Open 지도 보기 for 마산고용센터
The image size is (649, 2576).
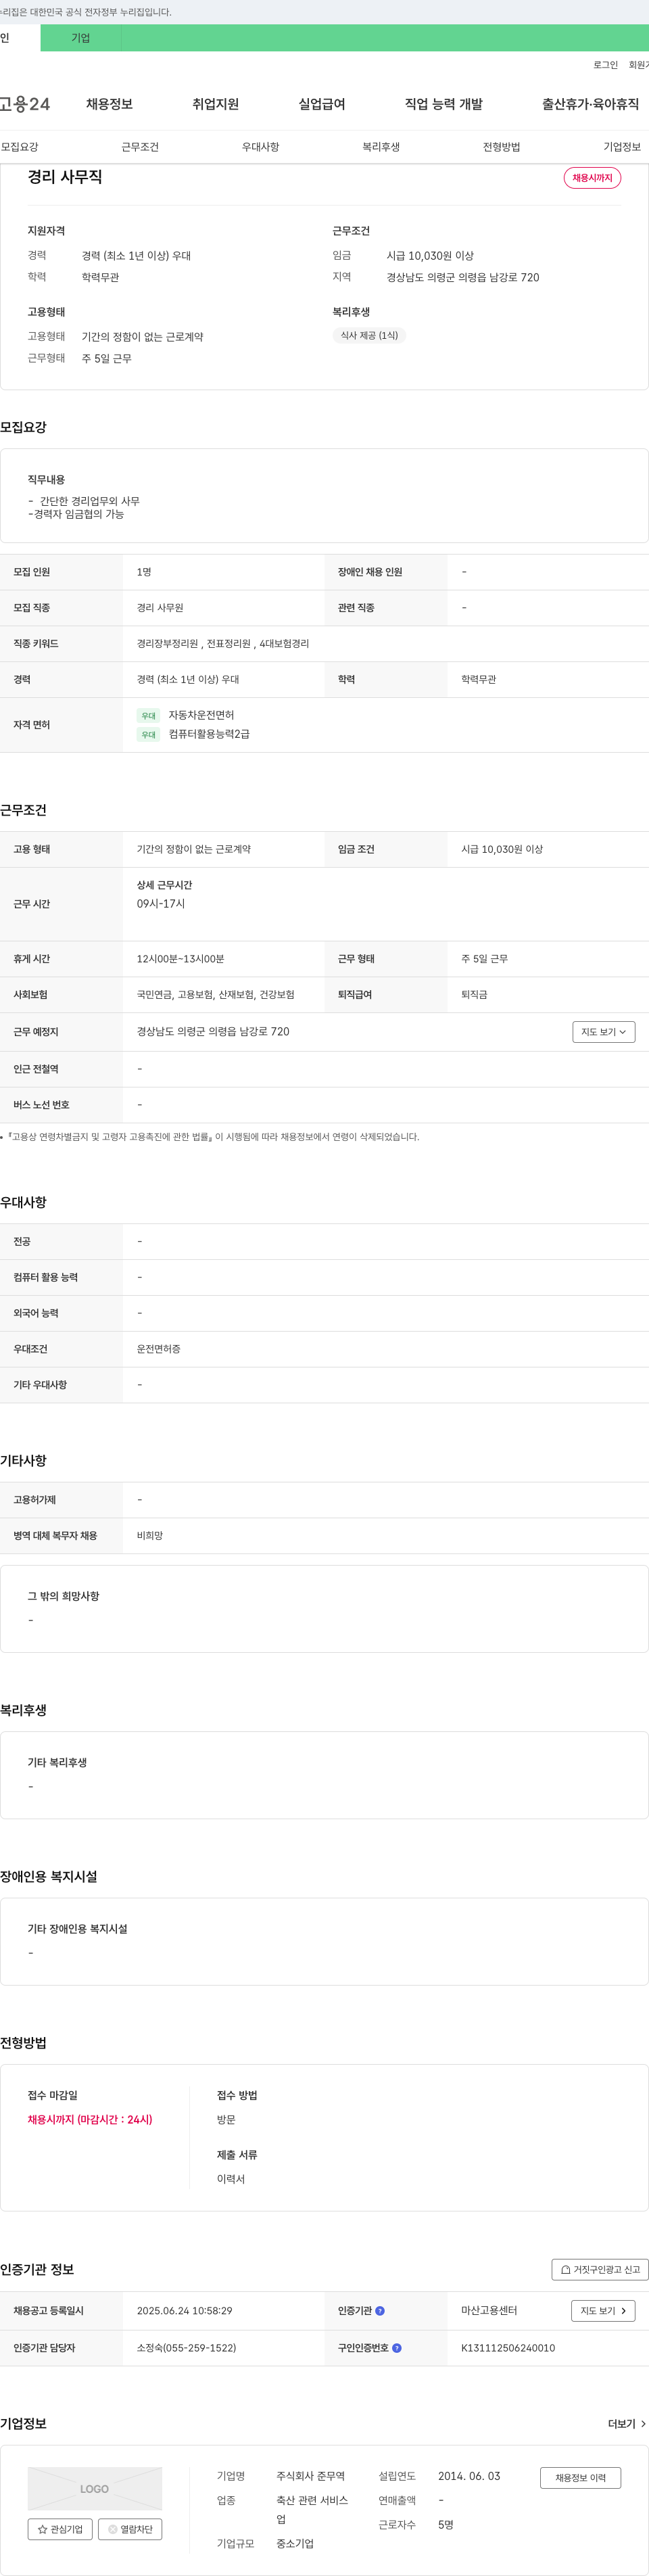[603, 2311]
